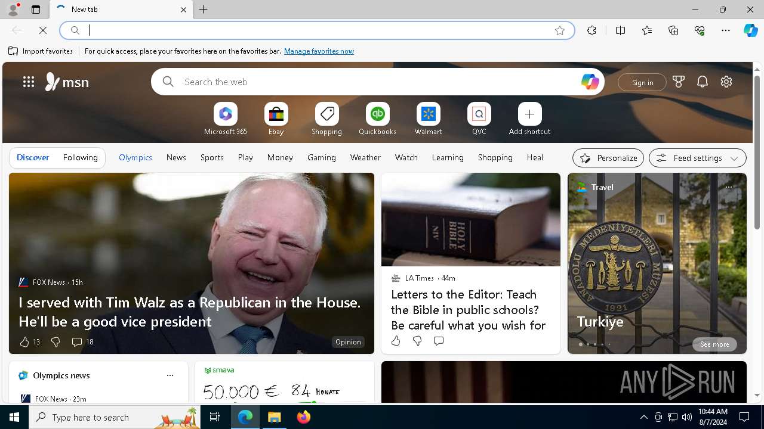Screen dimensions: 764x429
Task: Like the LA Times Bible article
Action: tap(396, 341)
